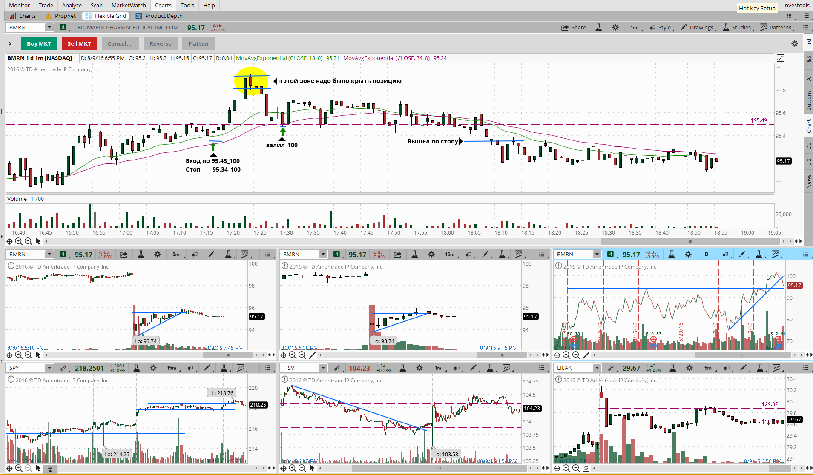Open the Tools tab

pos(187,5)
